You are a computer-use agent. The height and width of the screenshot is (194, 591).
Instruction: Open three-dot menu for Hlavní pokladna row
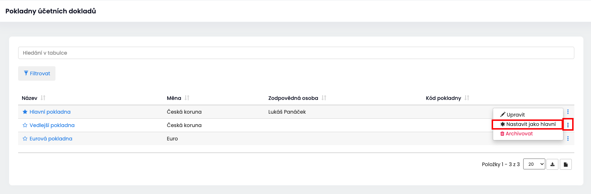tap(568, 112)
